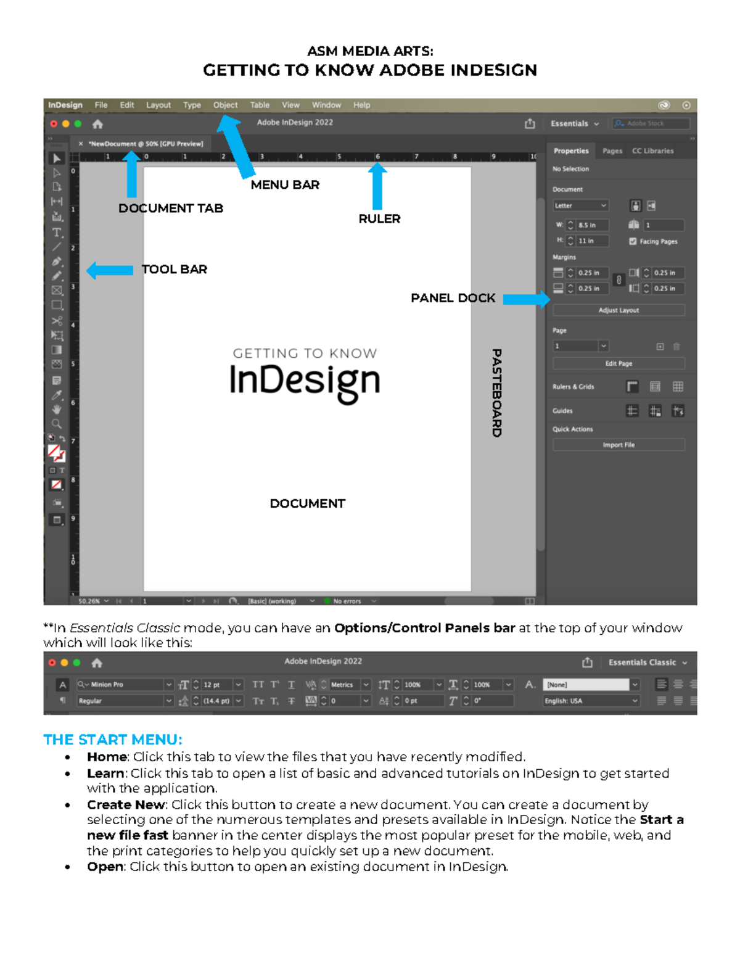Click the Import File button

(x=619, y=444)
